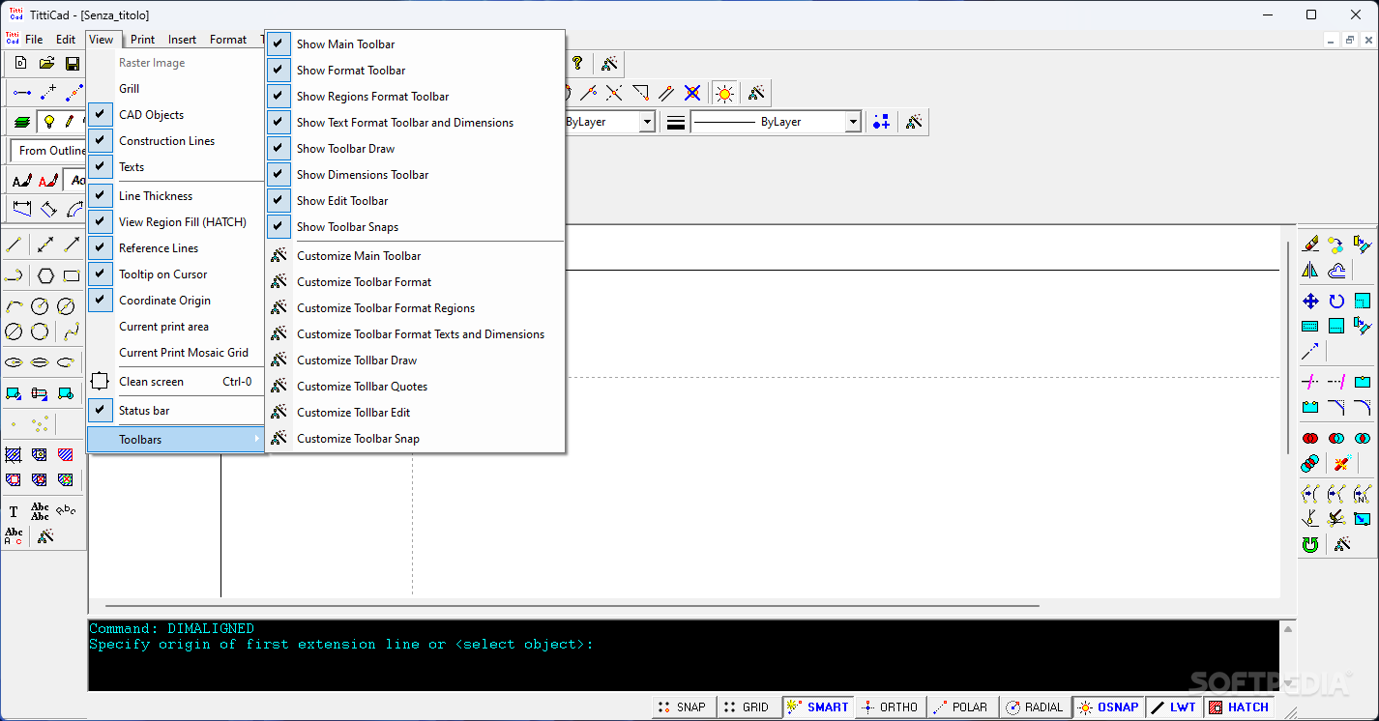Image resolution: width=1379 pixels, height=721 pixels.
Task: Open the Format menu
Action: pos(228,40)
